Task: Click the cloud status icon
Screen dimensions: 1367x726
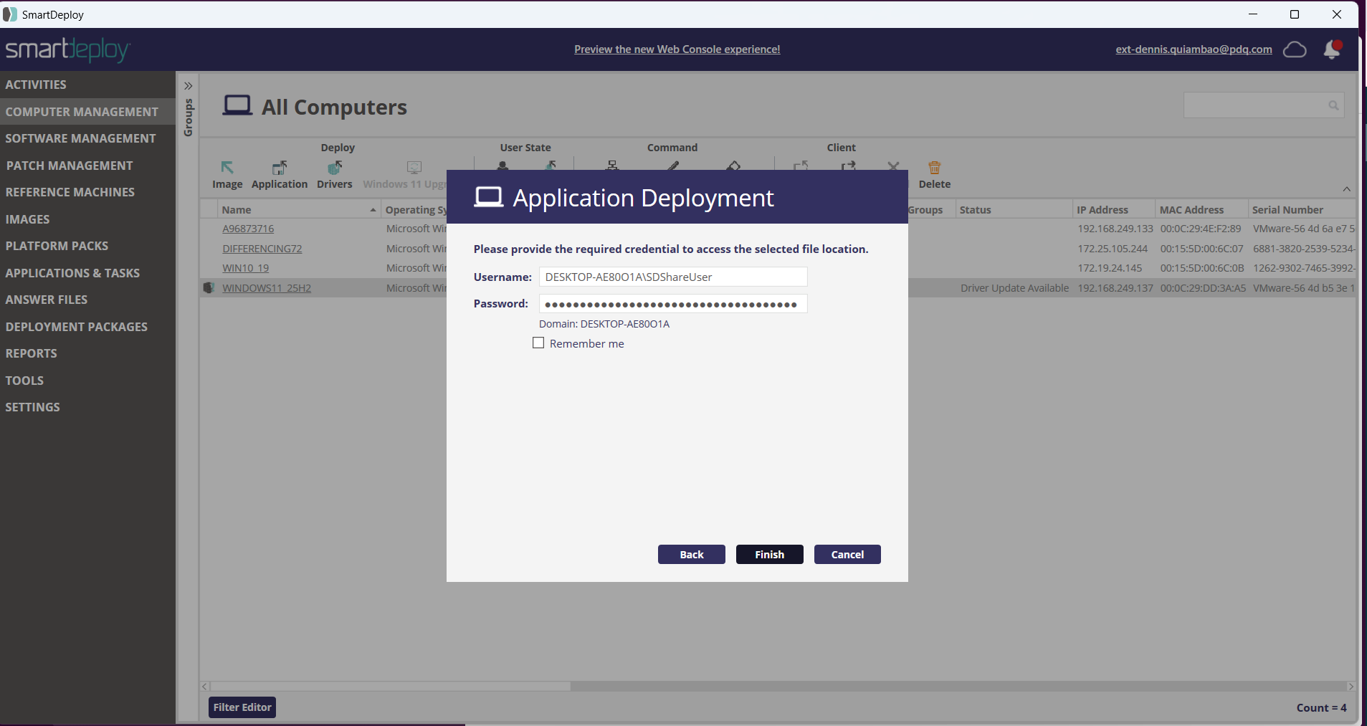Action: point(1294,49)
